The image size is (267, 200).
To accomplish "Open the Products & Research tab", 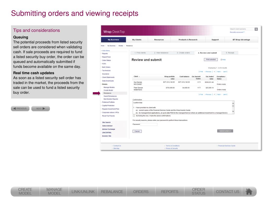I will point(188,40).
